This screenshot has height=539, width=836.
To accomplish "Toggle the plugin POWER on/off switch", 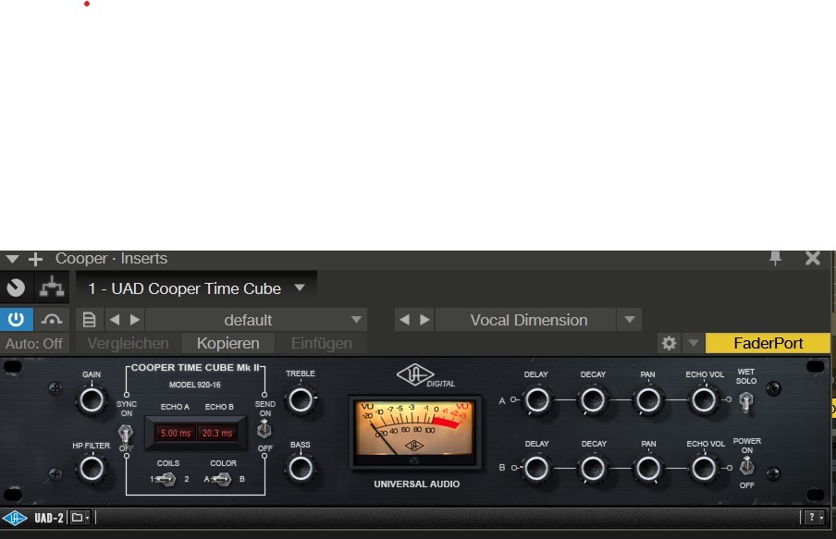I will 747,467.
